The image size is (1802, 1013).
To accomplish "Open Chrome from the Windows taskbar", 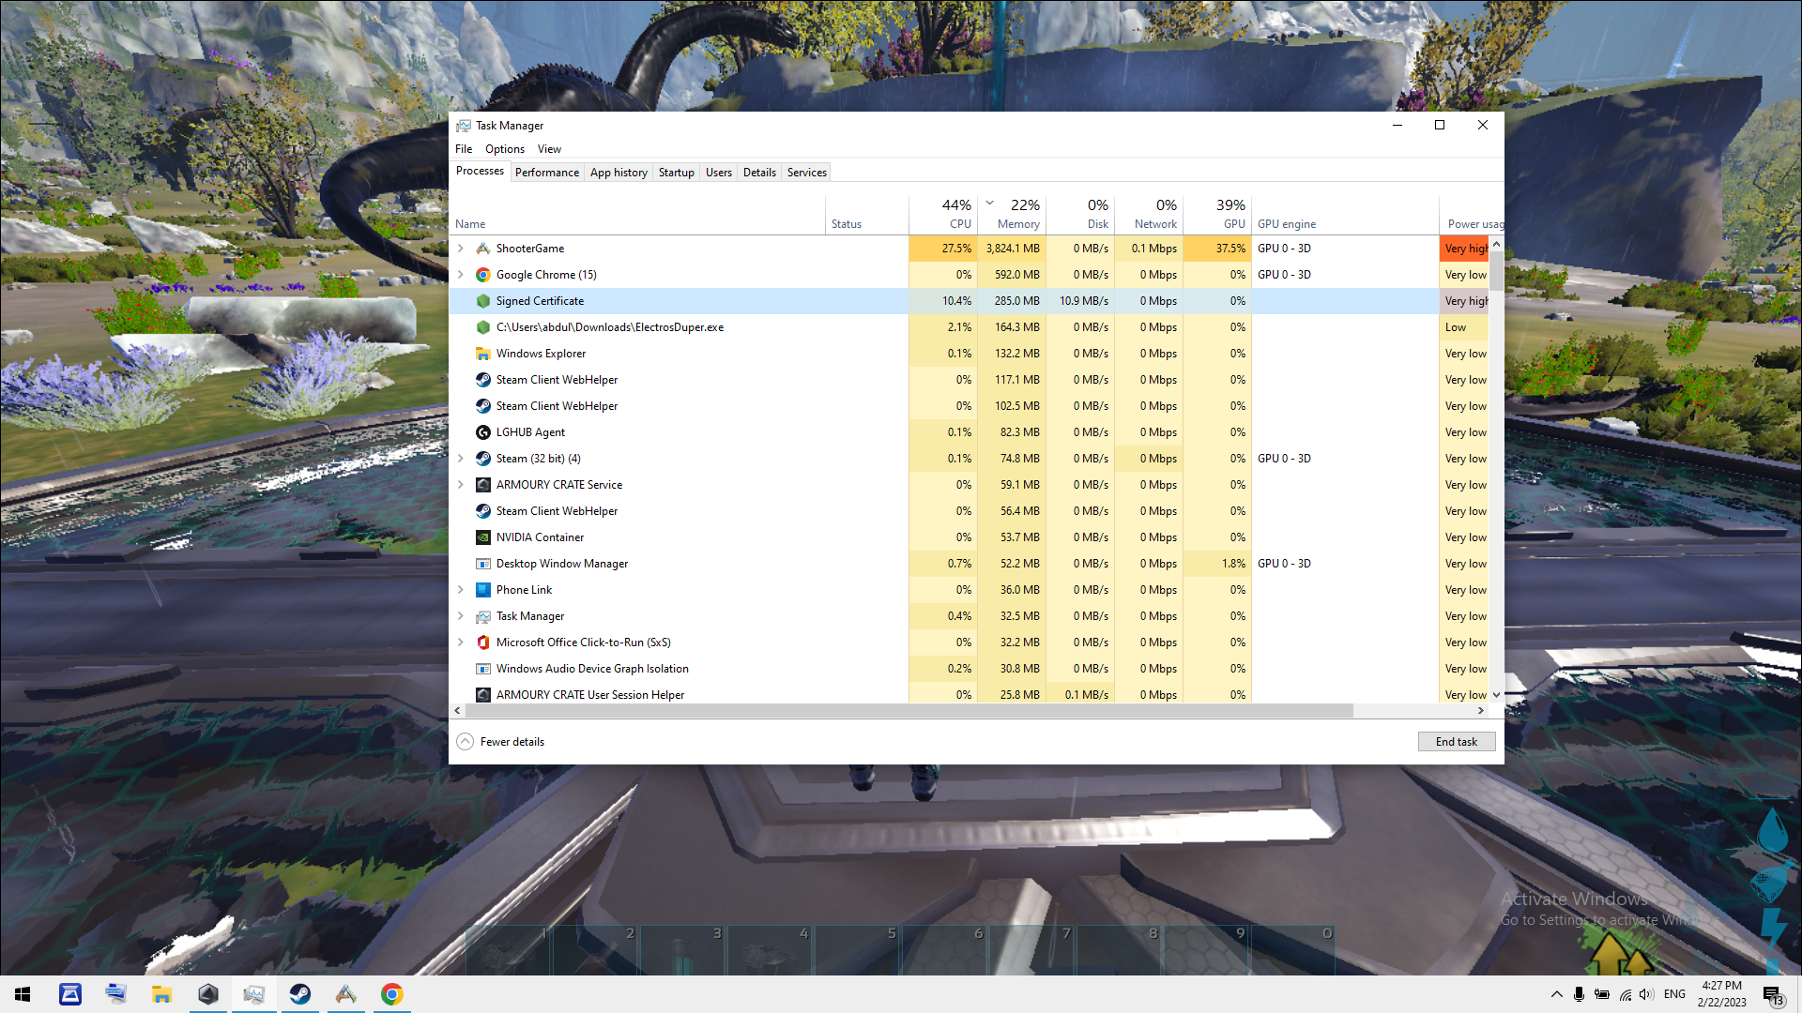I will (392, 994).
